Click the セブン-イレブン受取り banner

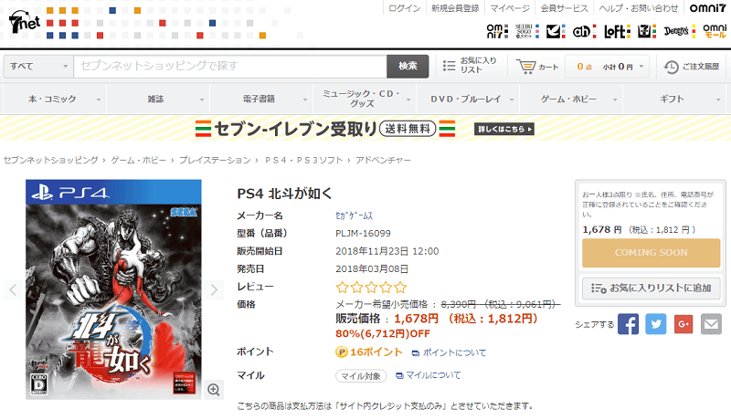(365, 129)
